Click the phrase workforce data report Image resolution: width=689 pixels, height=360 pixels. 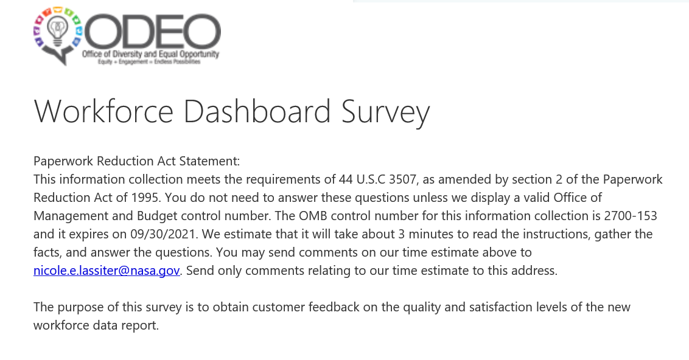coord(96,325)
